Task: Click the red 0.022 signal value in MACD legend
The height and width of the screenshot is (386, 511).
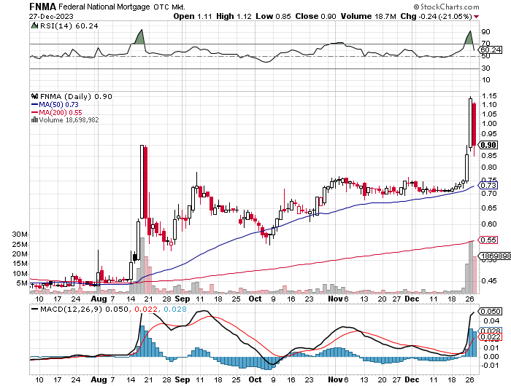Action: click(146, 309)
